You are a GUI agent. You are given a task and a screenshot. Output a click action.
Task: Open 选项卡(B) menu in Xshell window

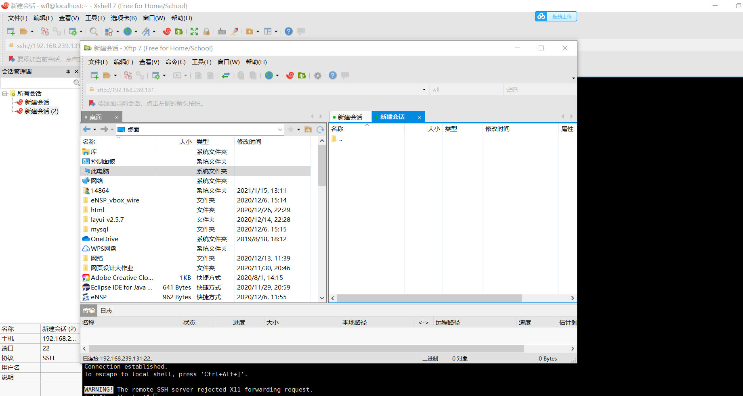pyautogui.click(x=124, y=18)
